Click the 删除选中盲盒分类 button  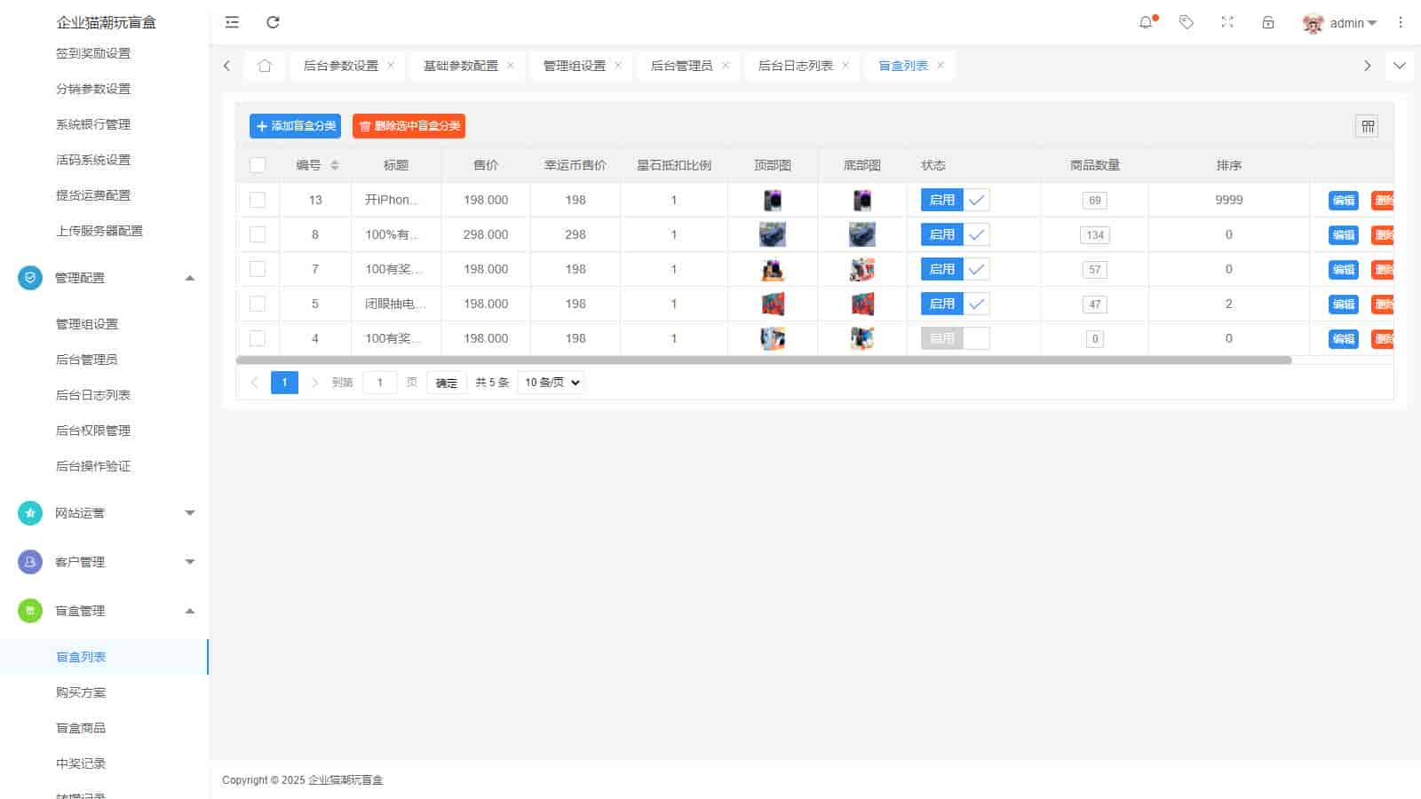pyautogui.click(x=409, y=126)
